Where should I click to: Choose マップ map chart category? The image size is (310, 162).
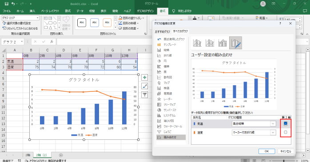click(x=171, y=83)
